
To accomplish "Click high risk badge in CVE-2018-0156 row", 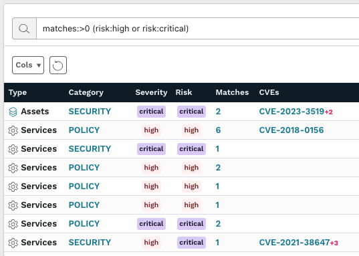I will (x=191, y=130).
